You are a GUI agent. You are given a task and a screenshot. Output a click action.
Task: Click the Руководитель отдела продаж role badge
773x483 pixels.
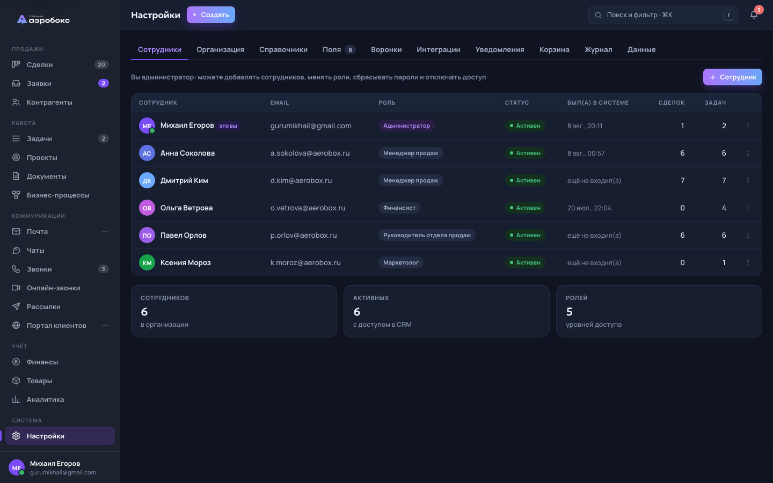(x=427, y=235)
